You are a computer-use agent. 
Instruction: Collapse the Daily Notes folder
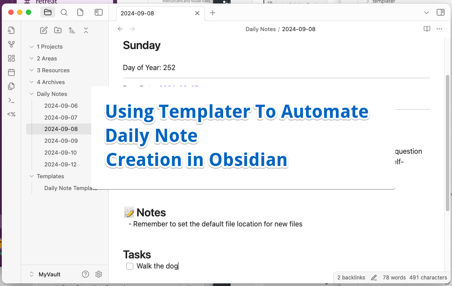tap(31, 94)
